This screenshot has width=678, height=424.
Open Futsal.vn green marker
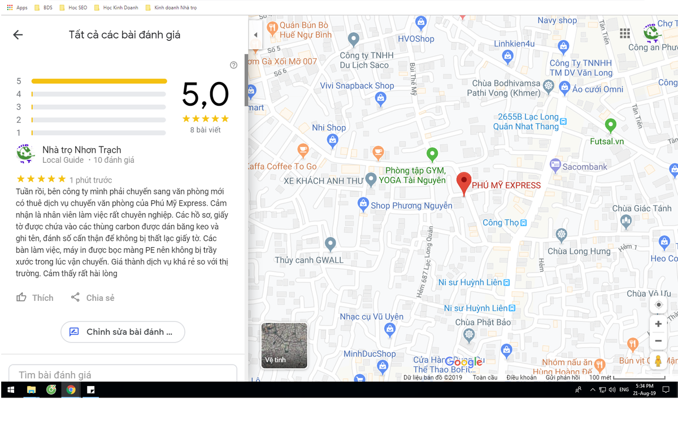(x=610, y=125)
